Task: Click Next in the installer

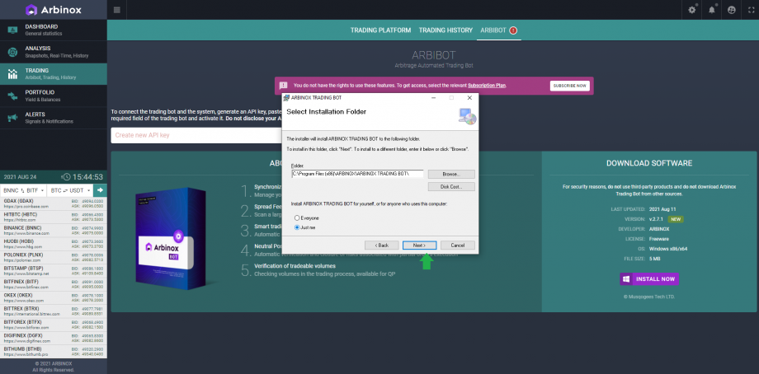Action: [x=419, y=245]
